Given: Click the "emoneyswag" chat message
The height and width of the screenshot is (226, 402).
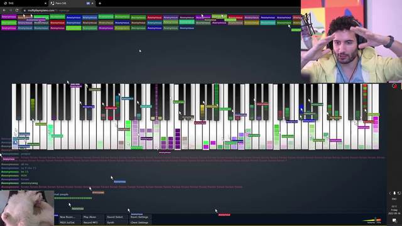Looking at the screenshot, I should pos(30,183).
